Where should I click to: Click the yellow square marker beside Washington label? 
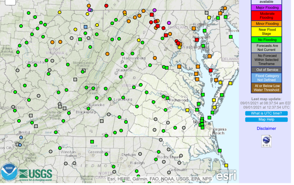coord(180,47)
